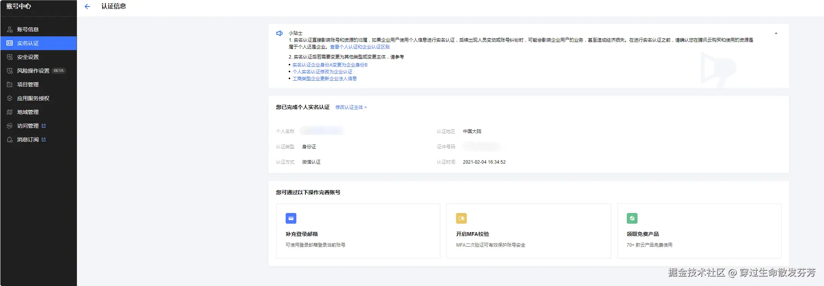Click 修改认证主体 link
The height and width of the screenshot is (286, 824).
click(x=351, y=107)
